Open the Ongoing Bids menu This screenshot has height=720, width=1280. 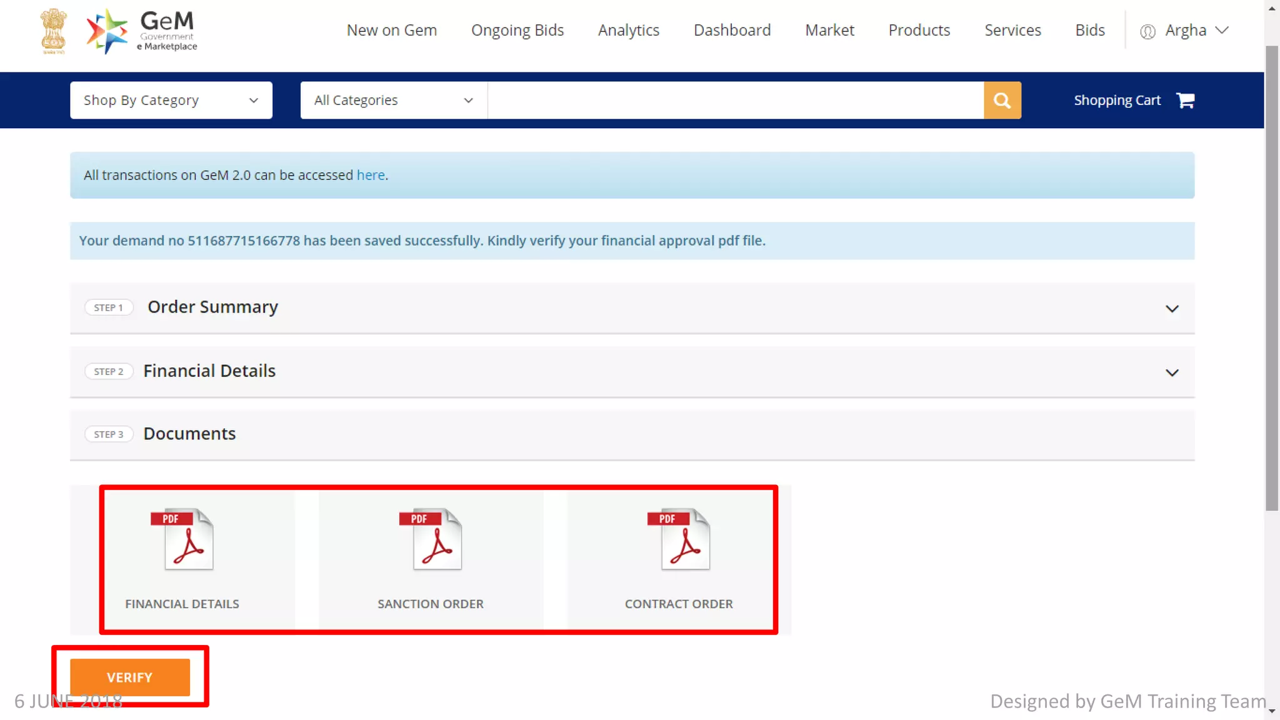517,30
